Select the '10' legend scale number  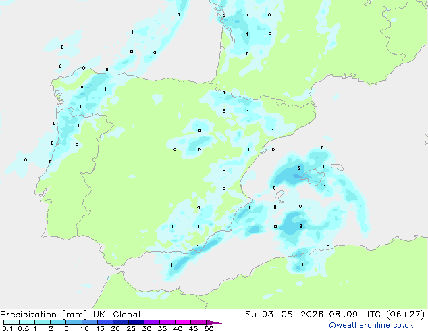[x=84, y=328]
